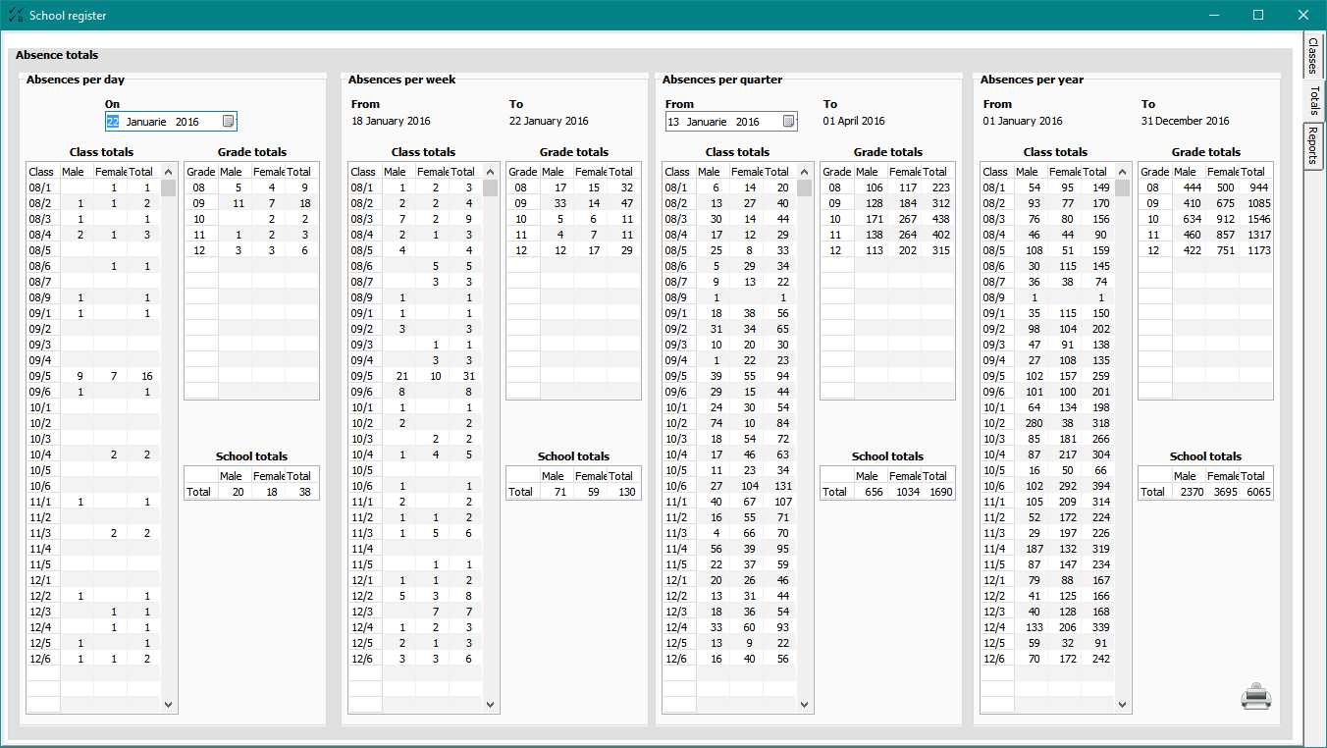The width and height of the screenshot is (1327, 748).
Task: Open calendar dropdown in Absences per day
Action: (228, 122)
